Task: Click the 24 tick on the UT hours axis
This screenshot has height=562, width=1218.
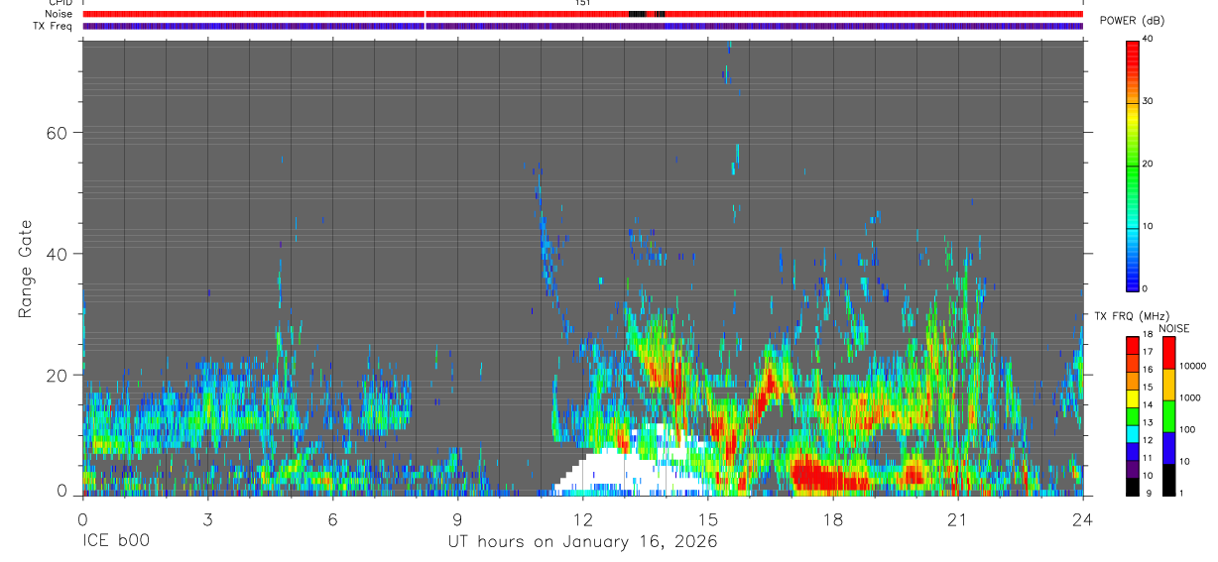Action: [1083, 518]
